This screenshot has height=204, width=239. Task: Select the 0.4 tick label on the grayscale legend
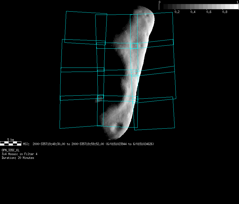[x=193, y=12]
